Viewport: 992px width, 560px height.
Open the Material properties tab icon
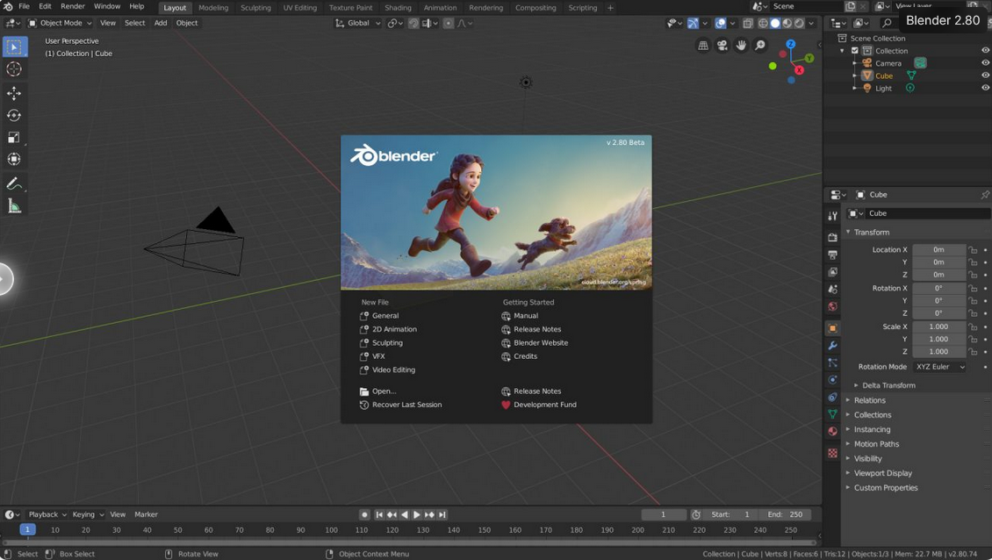pos(832,432)
